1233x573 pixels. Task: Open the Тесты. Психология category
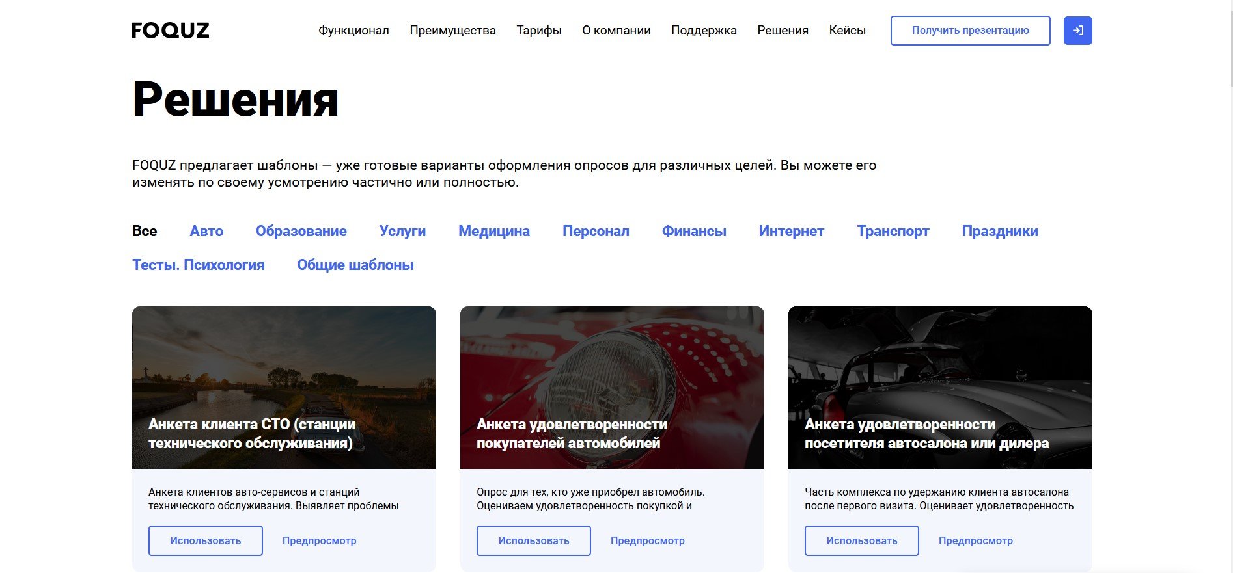(198, 265)
